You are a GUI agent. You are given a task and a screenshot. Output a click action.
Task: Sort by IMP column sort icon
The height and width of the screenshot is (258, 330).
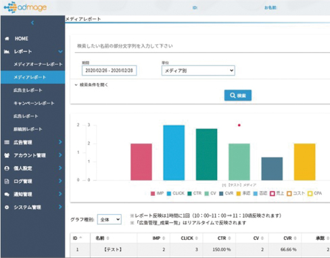click(164, 238)
